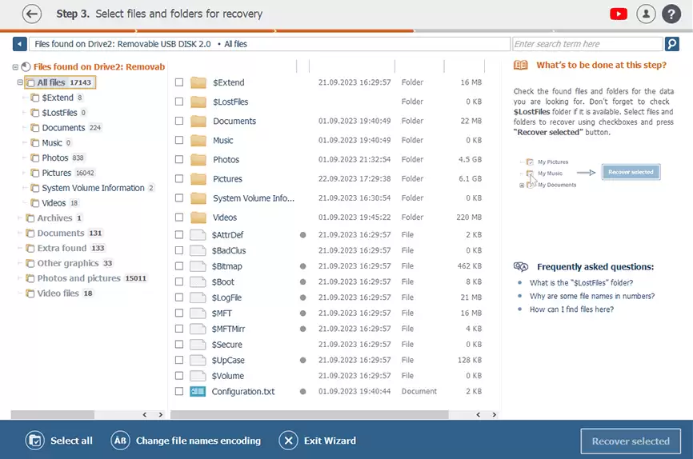Click the help question mark icon
This screenshot has height=459, width=693.
[671, 14]
